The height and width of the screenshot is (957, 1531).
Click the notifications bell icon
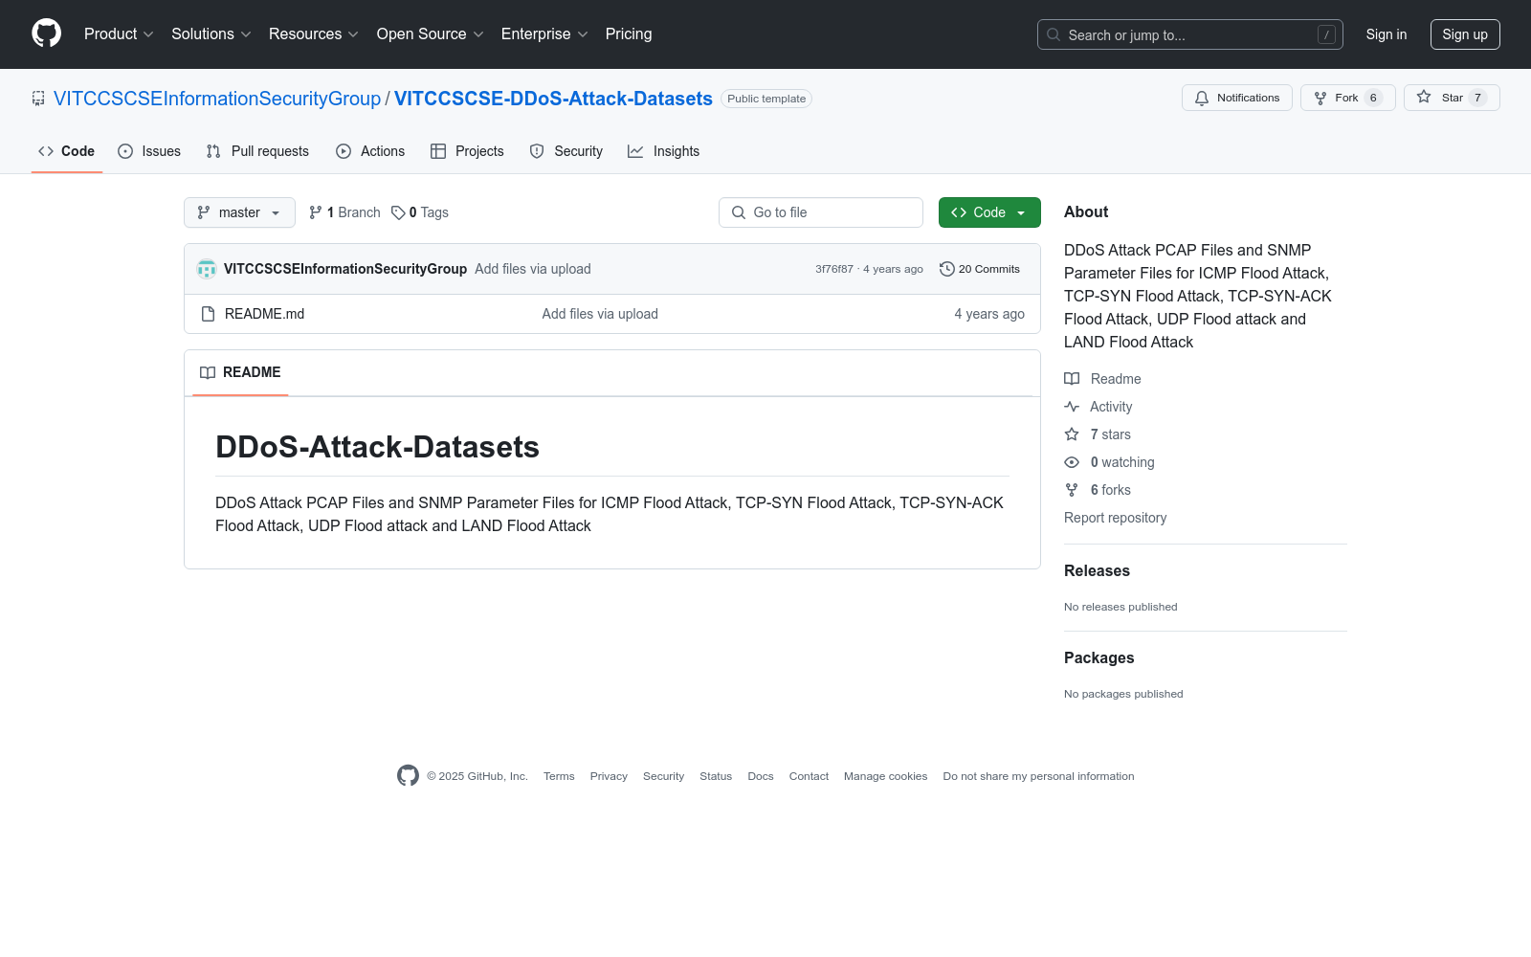1202,98
